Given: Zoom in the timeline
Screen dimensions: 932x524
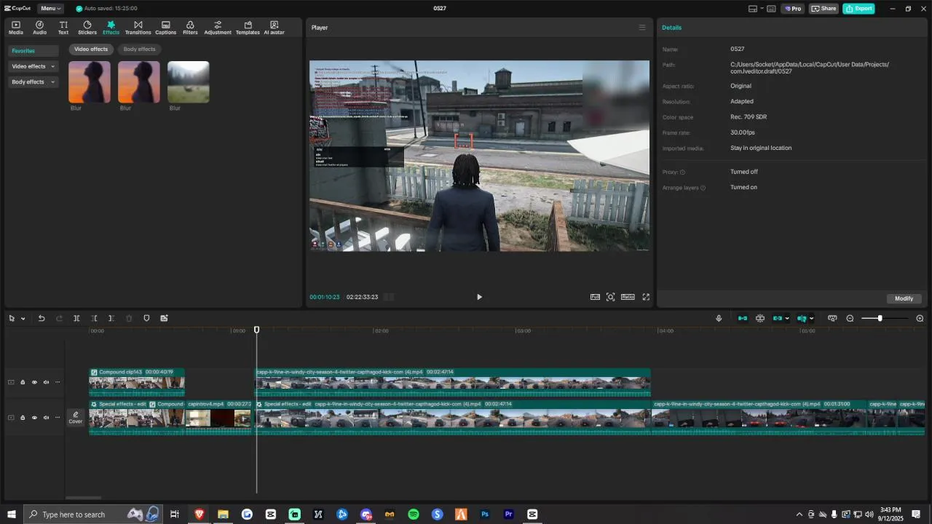Looking at the screenshot, I should coord(920,318).
